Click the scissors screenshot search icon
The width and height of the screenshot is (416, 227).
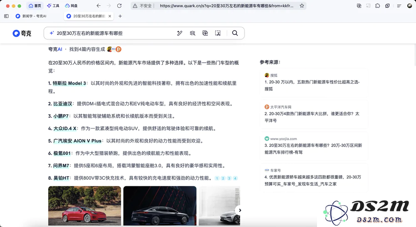[218, 33]
